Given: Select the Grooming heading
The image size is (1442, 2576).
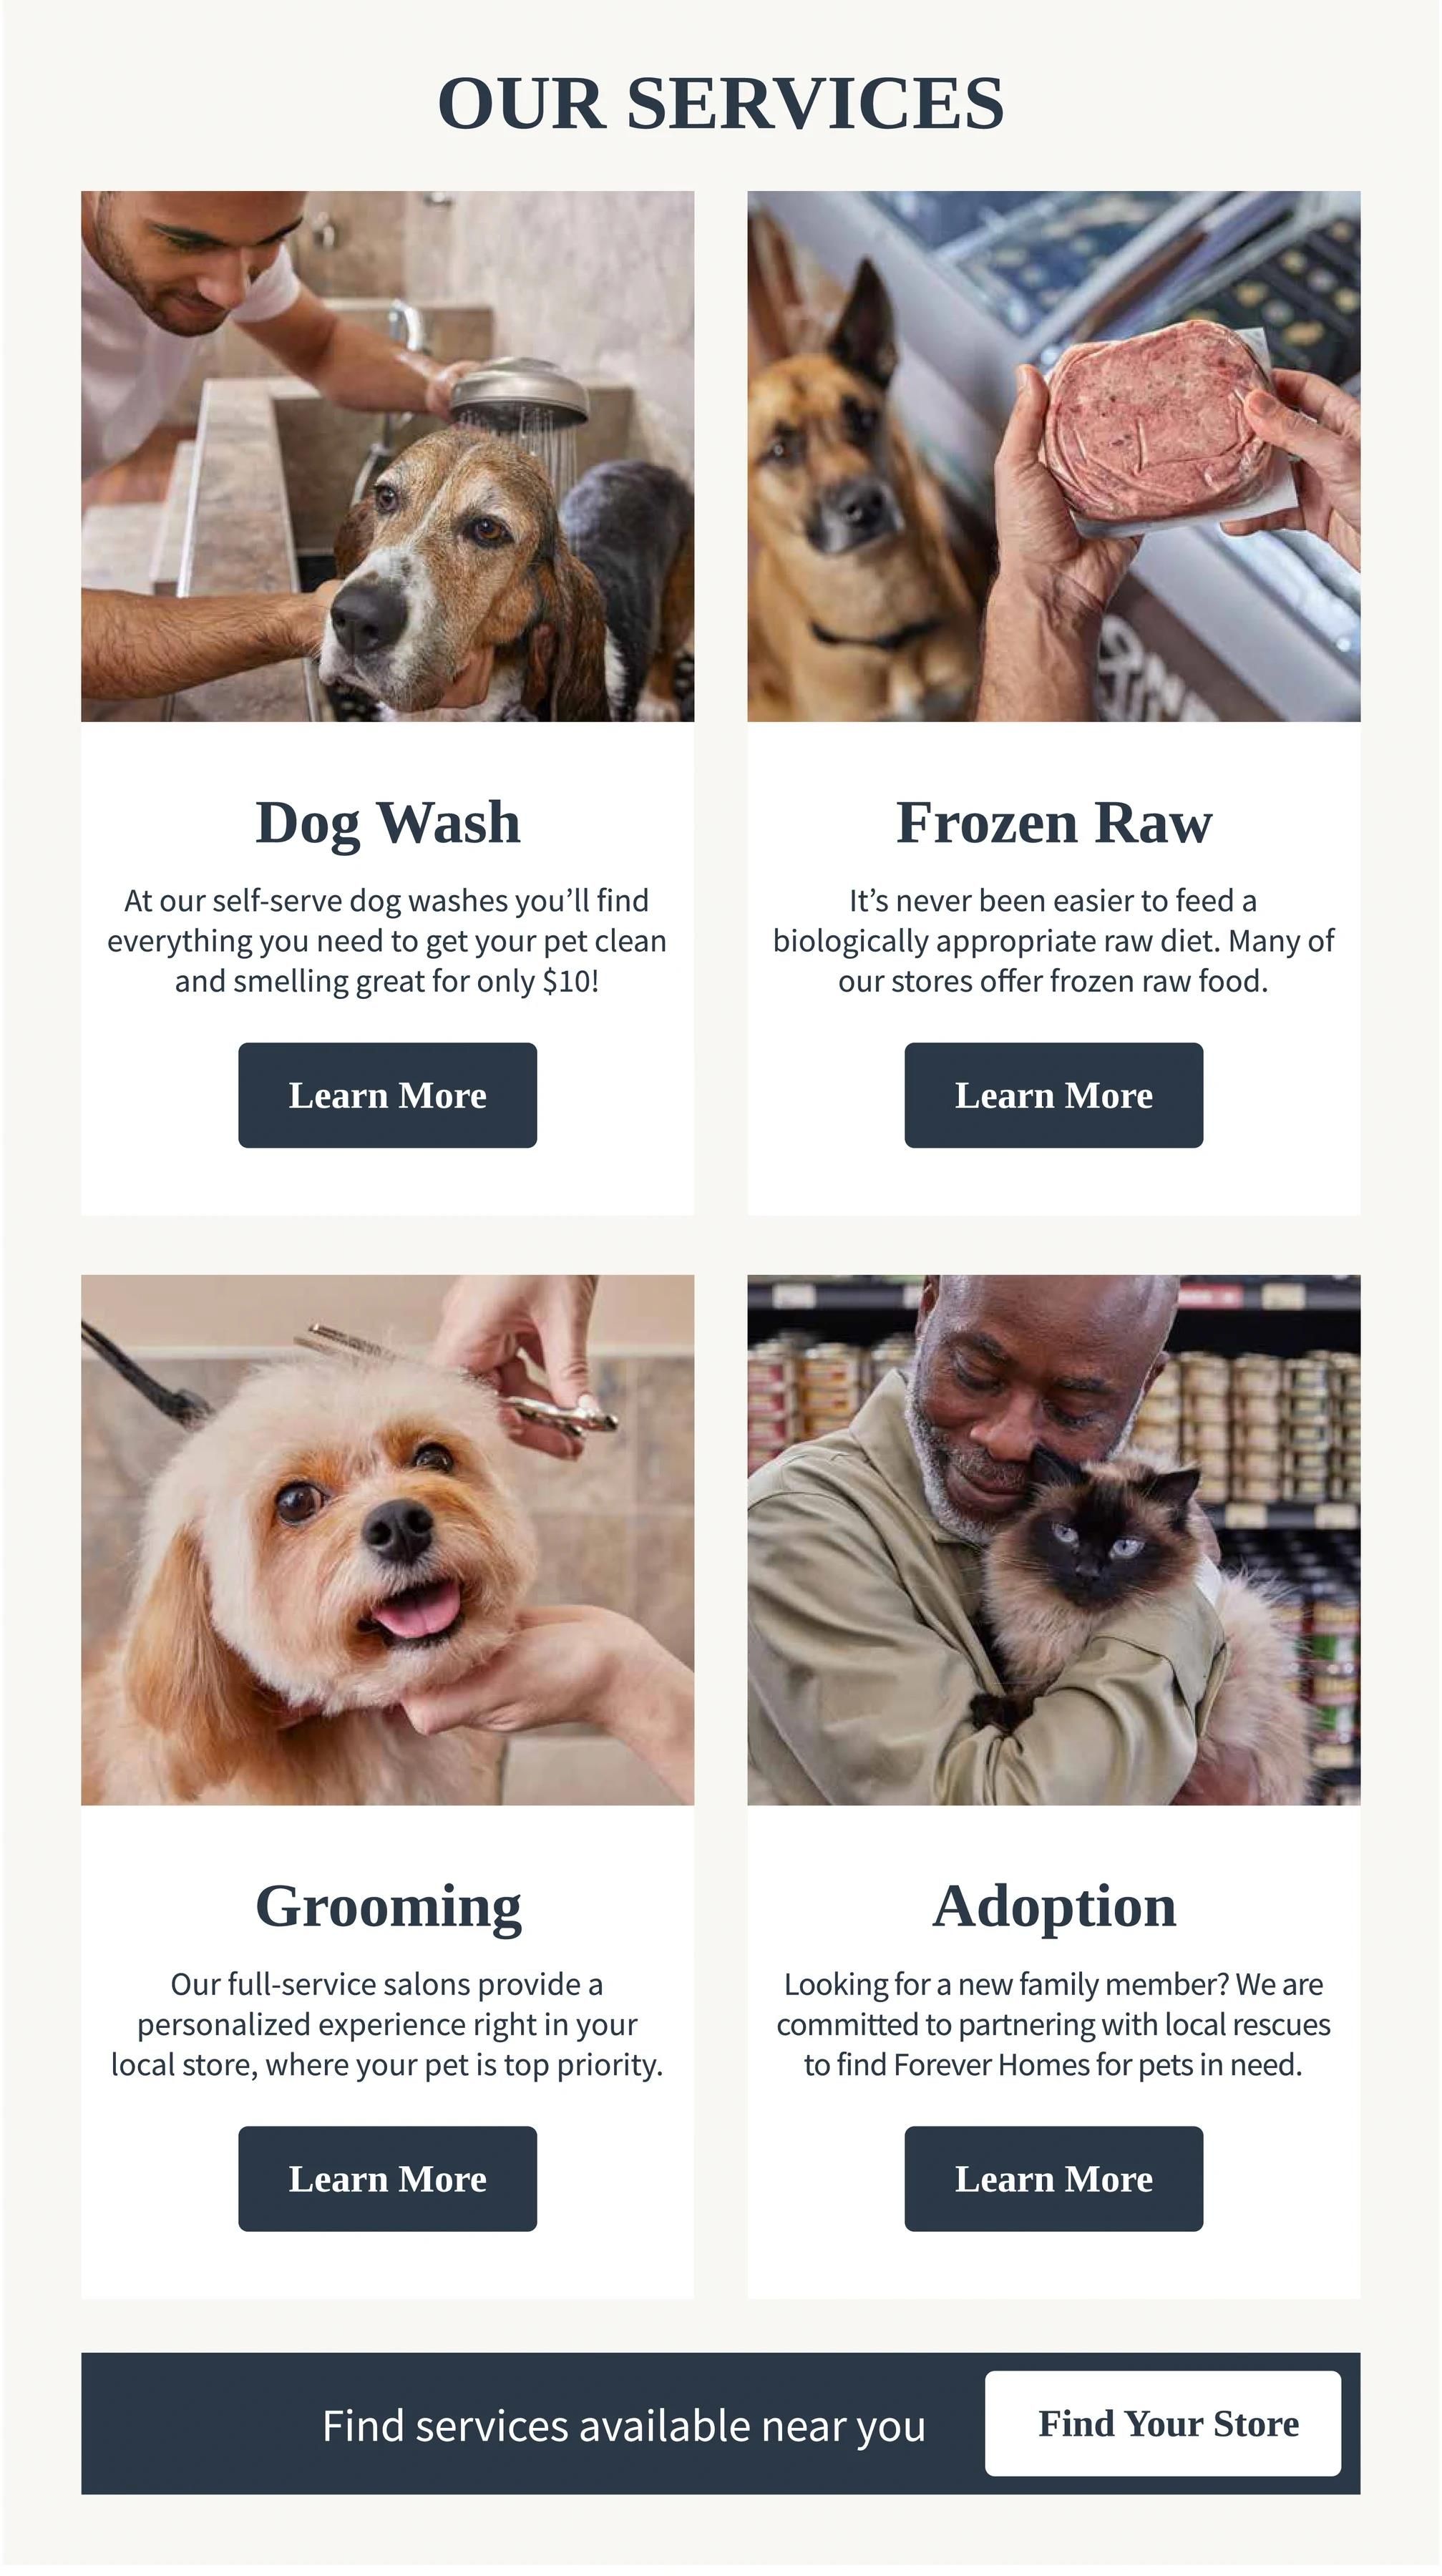Looking at the screenshot, I should pyautogui.click(x=388, y=1907).
